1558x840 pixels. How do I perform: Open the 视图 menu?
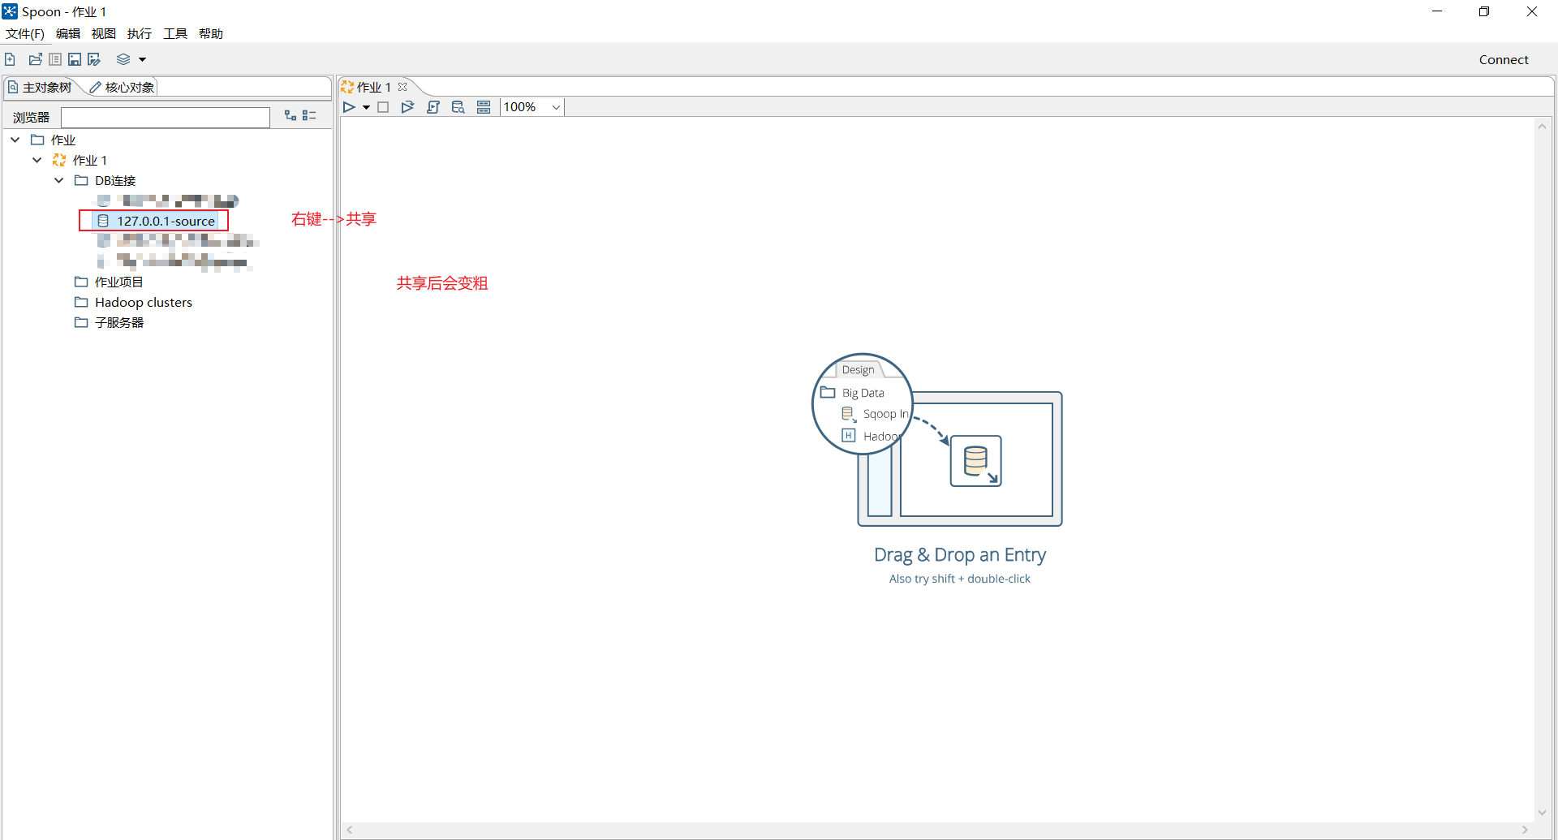104,33
